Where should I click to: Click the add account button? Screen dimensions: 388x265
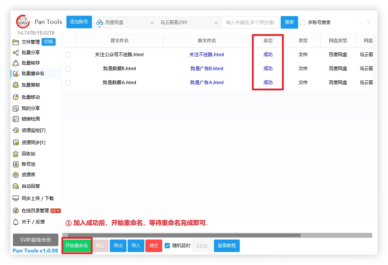click(79, 22)
